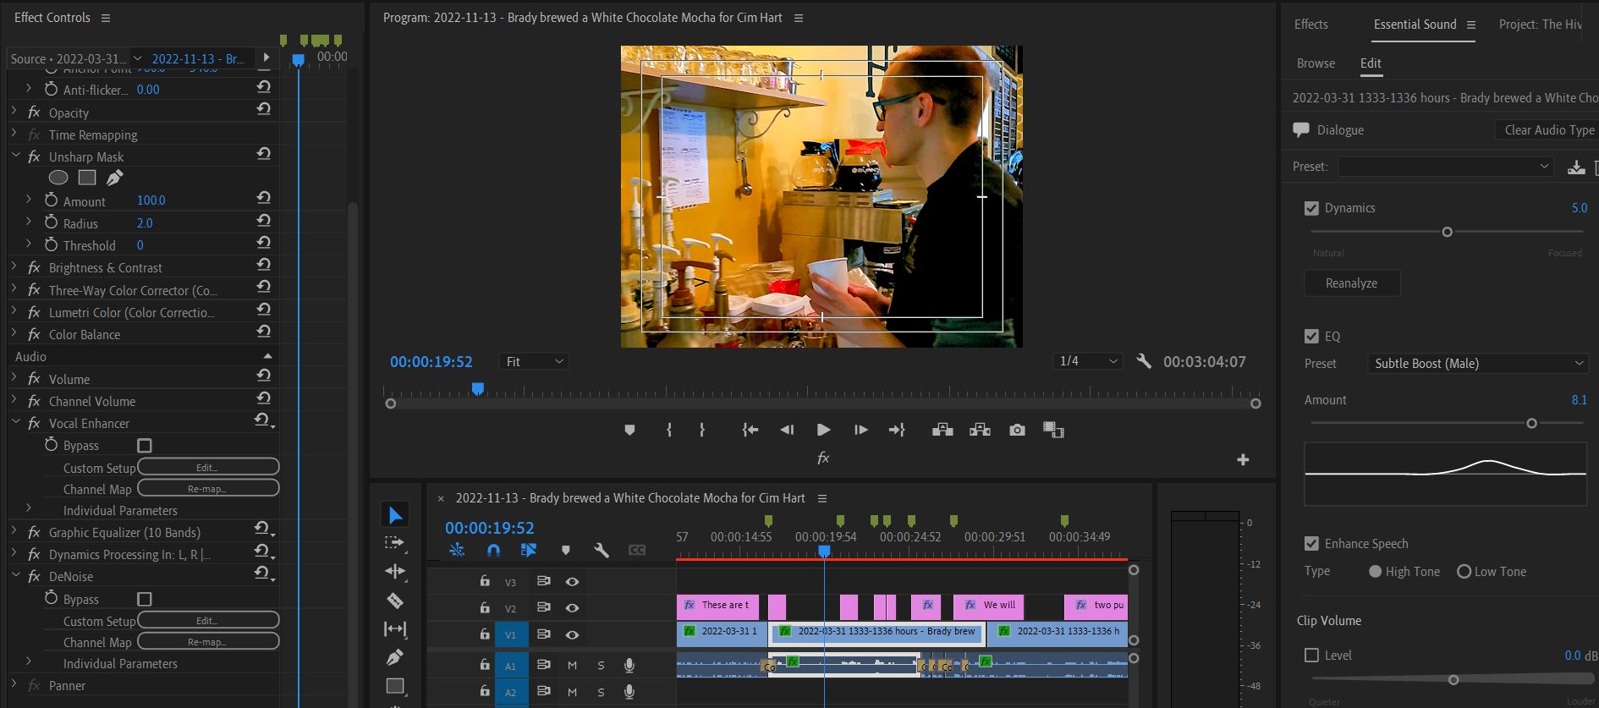Click Go to In point button
Screen dimensions: 1599x708
click(750, 430)
